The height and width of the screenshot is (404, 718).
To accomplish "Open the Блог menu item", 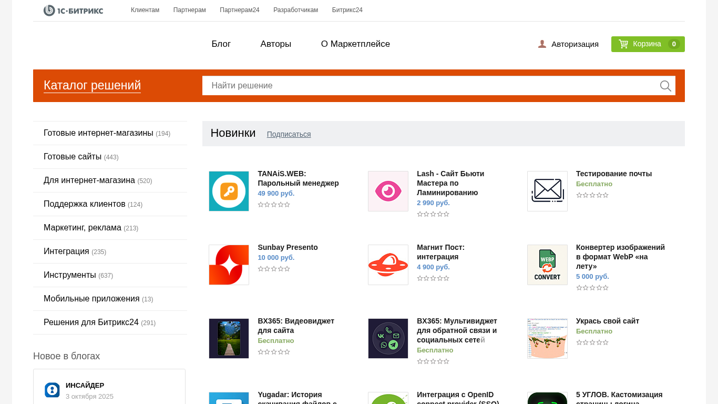I will 221,44.
